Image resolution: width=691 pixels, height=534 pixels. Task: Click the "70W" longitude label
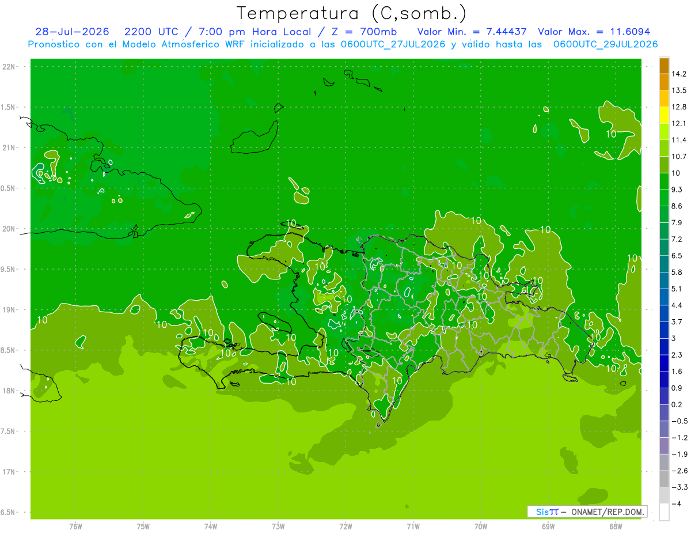point(481,527)
